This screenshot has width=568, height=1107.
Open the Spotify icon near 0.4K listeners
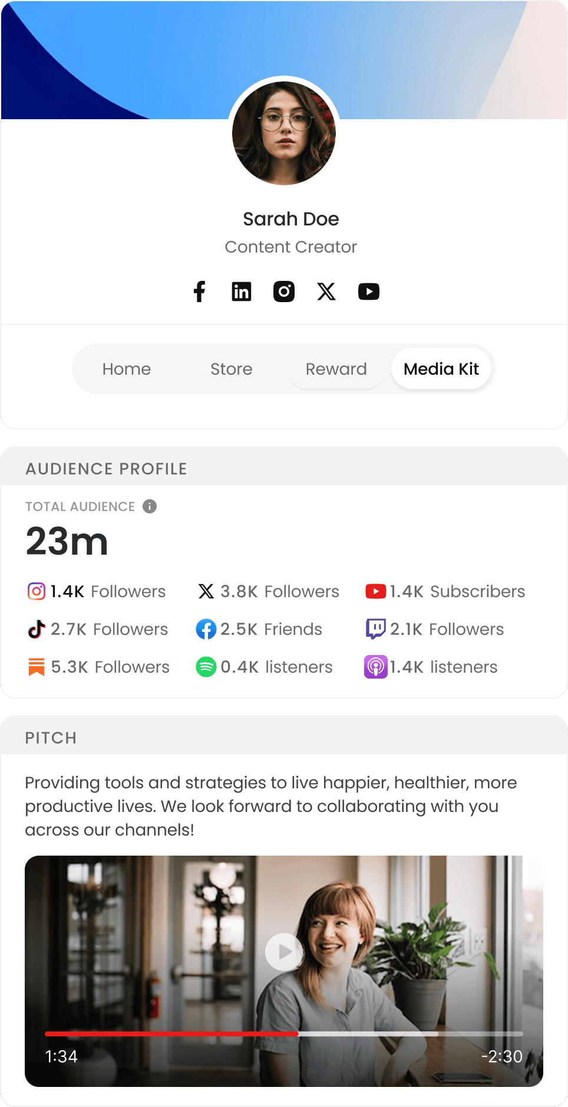(x=206, y=667)
